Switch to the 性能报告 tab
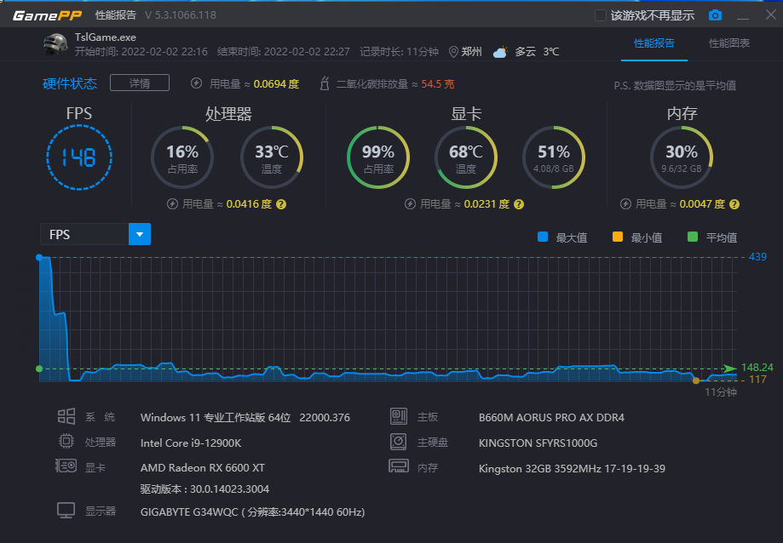783x543 pixels. [x=654, y=43]
